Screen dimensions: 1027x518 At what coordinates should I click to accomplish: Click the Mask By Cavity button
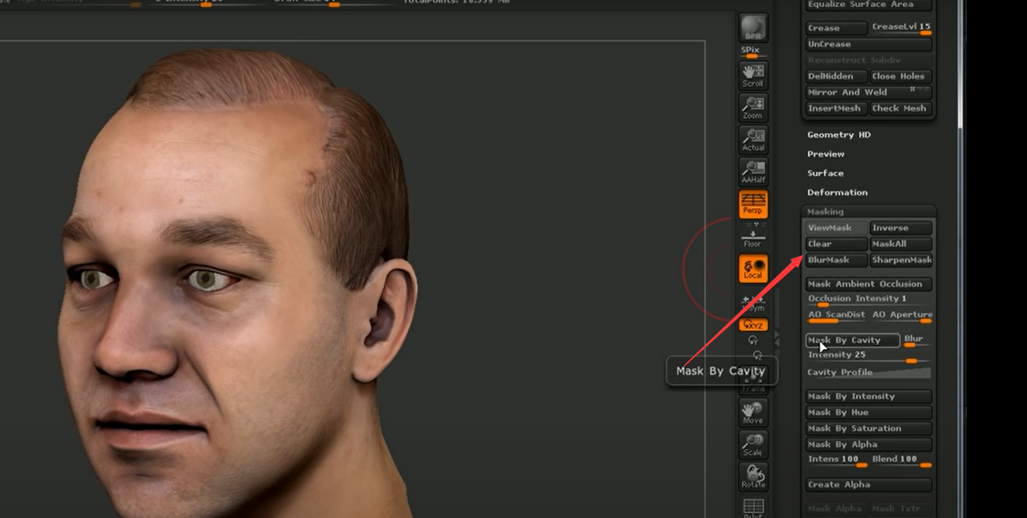[x=853, y=340]
